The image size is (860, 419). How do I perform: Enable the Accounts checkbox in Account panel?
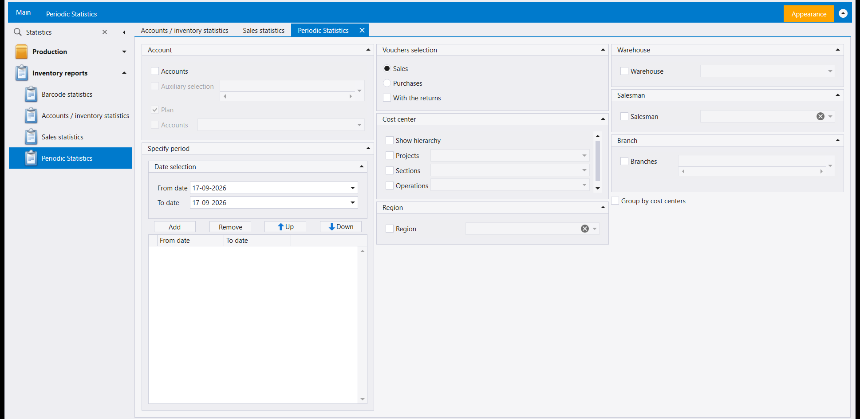tap(155, 71)
